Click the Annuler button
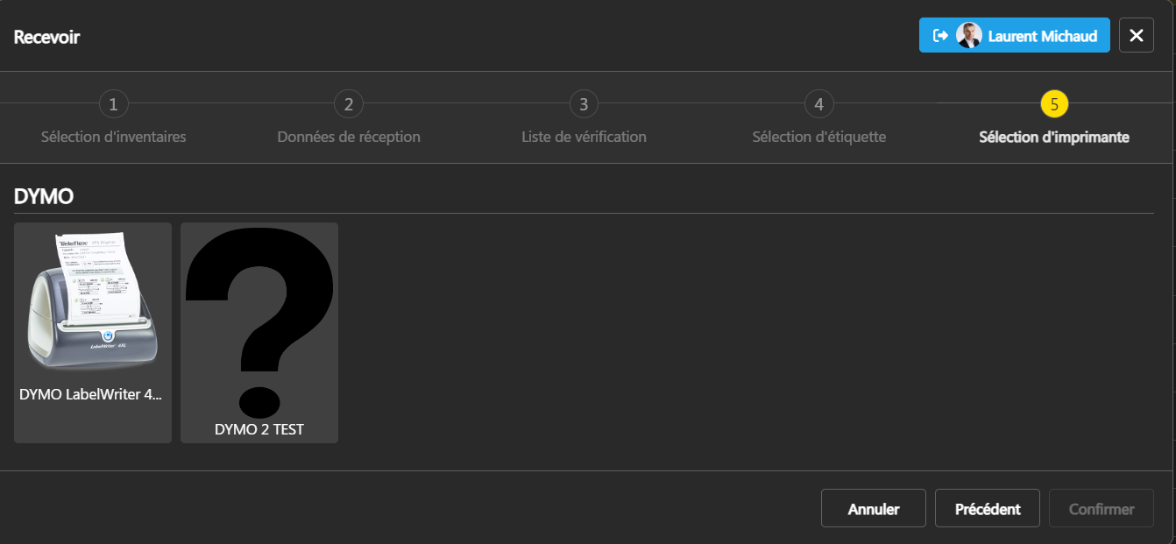Viewport: 1176px width, 544px height. pyautogui.click(x=874, y=508)
